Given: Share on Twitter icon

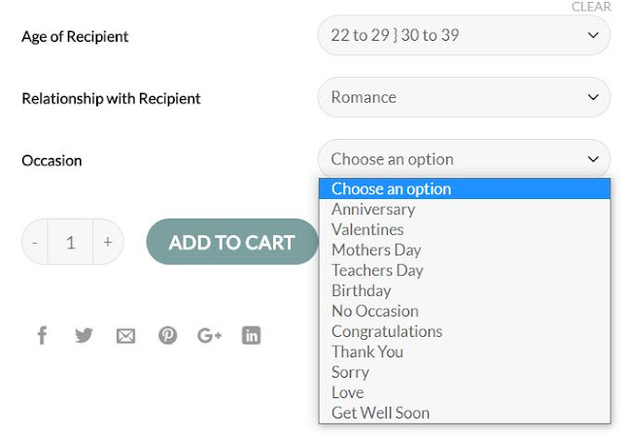Looking at the screenshot, I should pos(84,336).
